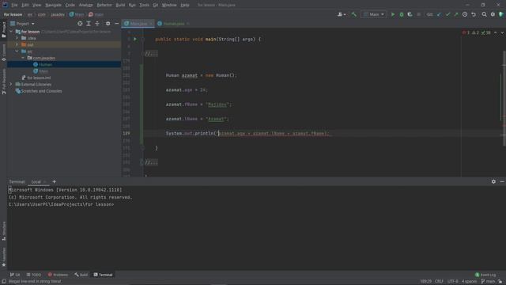Select Human class in project tree

46,65
